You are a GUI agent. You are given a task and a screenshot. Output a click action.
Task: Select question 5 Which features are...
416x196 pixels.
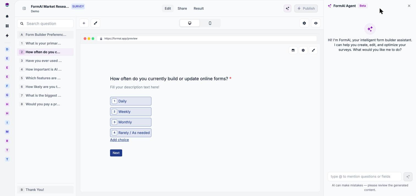pos(45,78)
